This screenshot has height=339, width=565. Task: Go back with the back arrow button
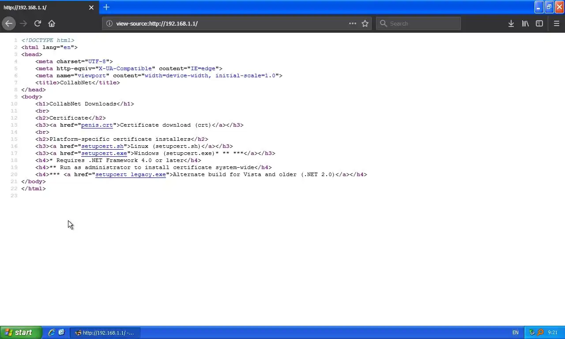click(9, 23)
